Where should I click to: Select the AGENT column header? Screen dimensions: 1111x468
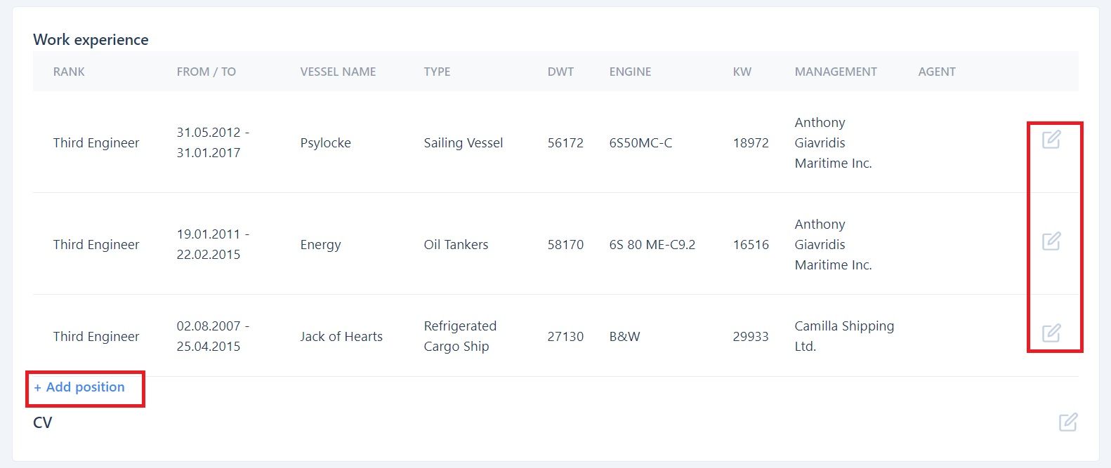click(x=937, y=72)
